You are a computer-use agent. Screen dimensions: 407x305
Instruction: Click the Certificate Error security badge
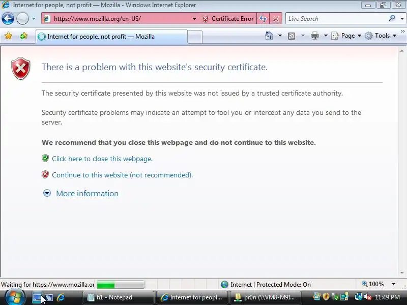[228, 19]
